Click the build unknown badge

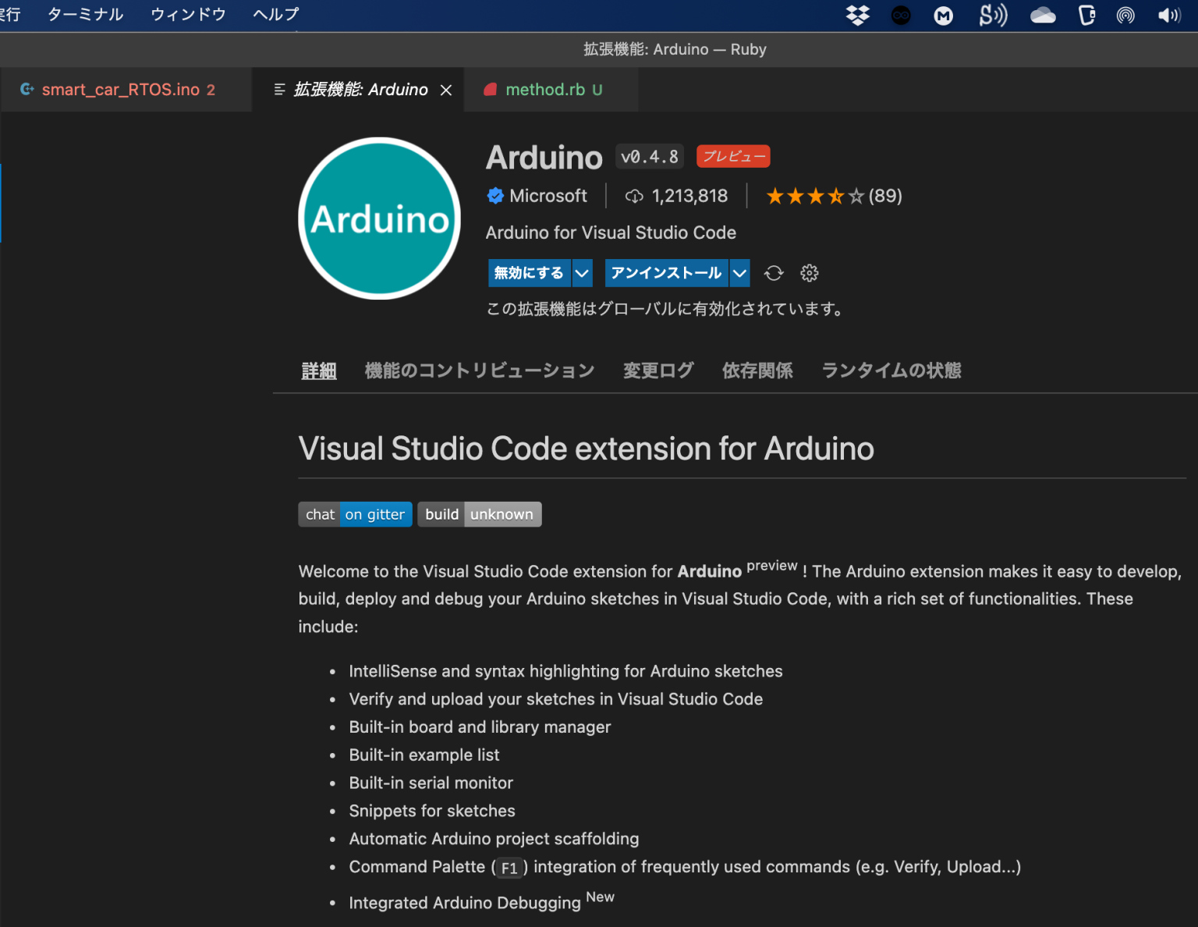tap(480, 514)
